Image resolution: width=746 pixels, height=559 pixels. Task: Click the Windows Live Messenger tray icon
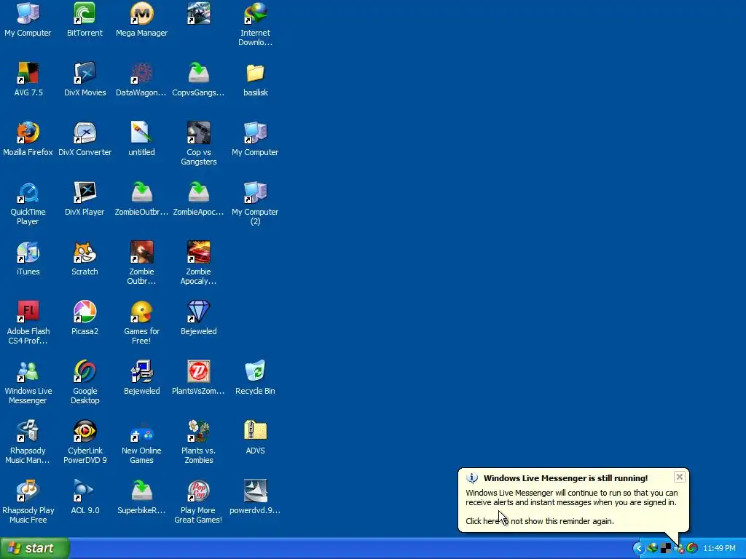click(x=679, y=549)
